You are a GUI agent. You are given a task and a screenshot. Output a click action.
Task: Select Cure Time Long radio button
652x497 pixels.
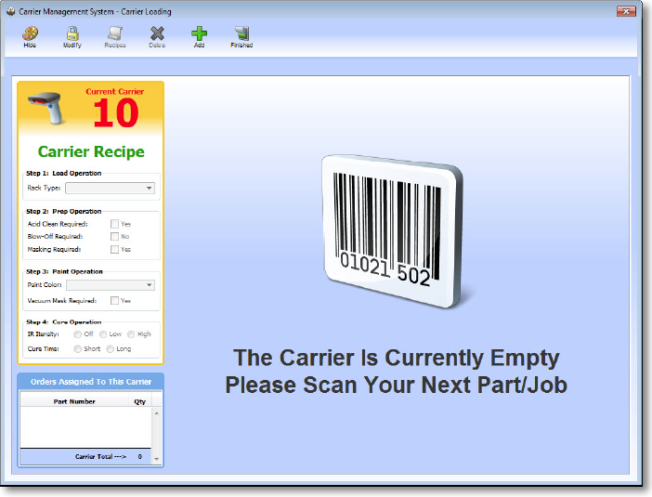pos(110,348)
